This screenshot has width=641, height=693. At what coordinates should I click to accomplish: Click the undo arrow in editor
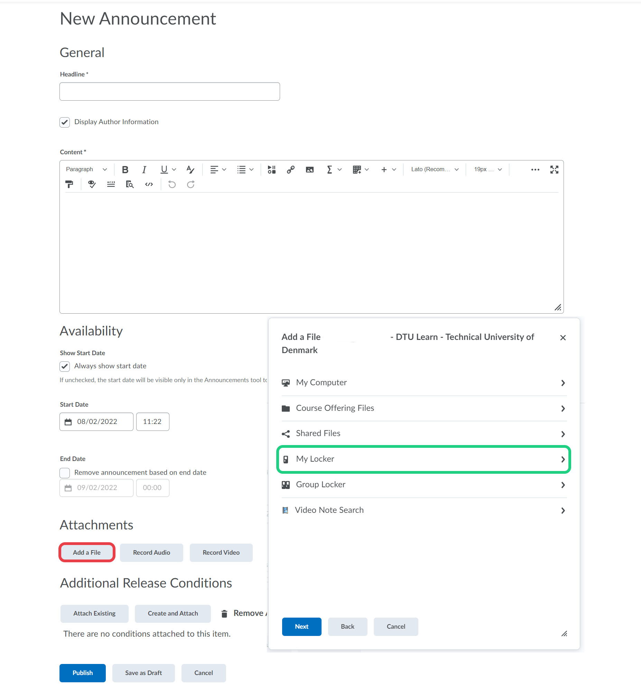(172, 185)
